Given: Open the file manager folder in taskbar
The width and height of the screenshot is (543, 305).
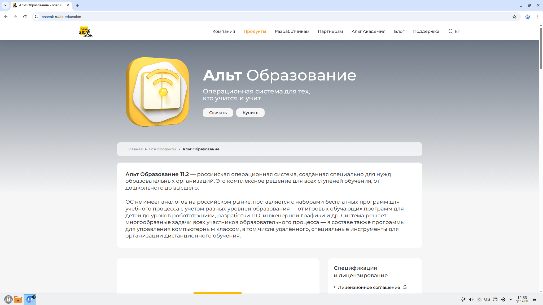Looking at the screenshot, I should (x=18, y=299).
